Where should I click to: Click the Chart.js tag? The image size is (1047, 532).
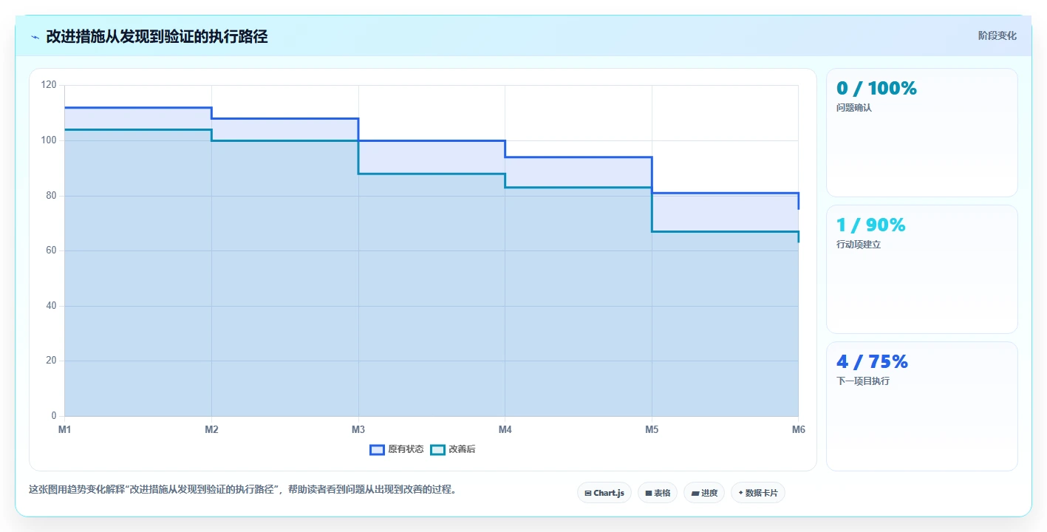pos(604,493)
